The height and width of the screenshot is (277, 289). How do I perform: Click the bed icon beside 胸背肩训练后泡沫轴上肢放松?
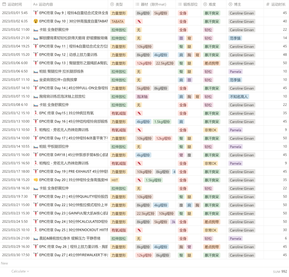[x=36, y=96]
